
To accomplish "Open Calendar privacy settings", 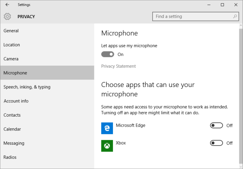I will point(12,129).
